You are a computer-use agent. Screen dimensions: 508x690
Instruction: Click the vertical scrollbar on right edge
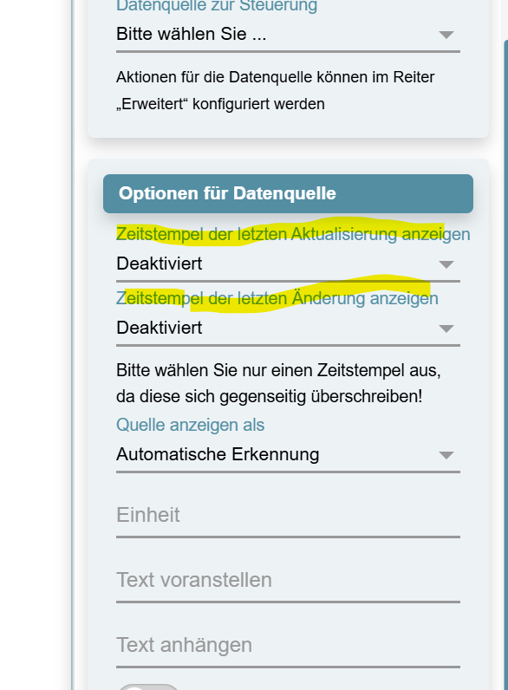505,364
